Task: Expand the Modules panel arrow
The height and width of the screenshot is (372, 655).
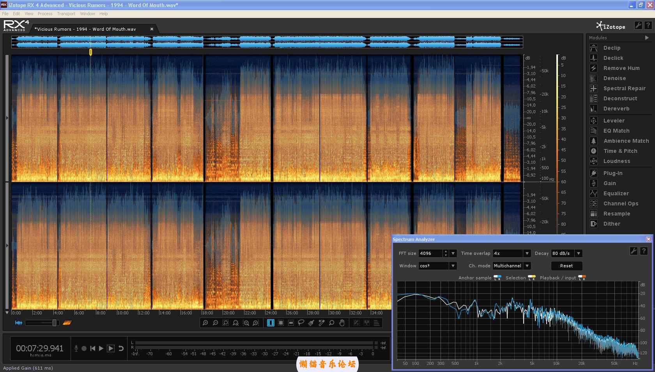Action: 647,38
